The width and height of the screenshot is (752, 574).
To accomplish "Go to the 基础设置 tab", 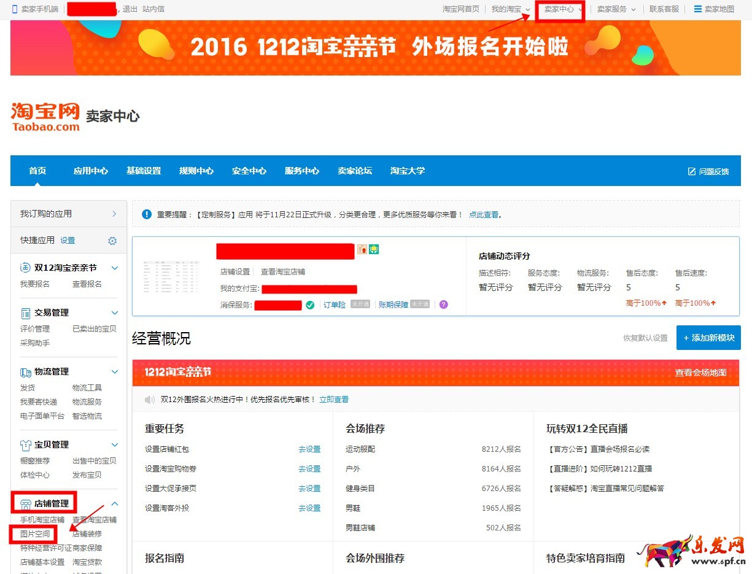I will click(x=144, y=171).
